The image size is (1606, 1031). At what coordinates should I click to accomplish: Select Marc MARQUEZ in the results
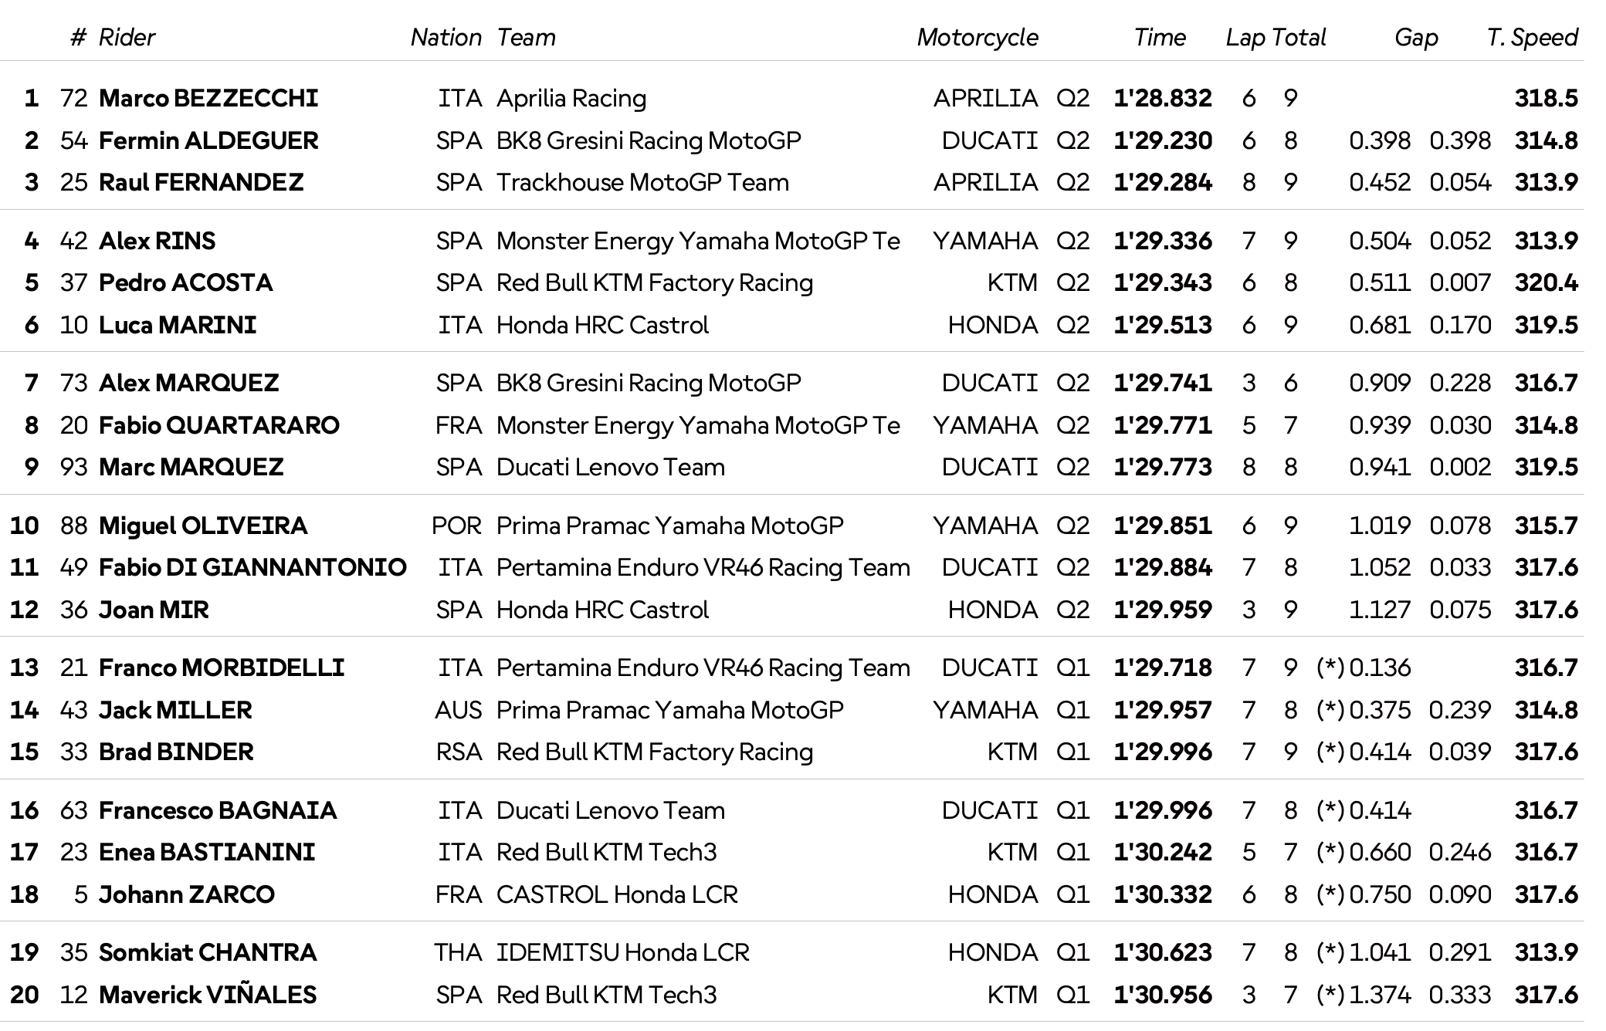coord(191,467)
